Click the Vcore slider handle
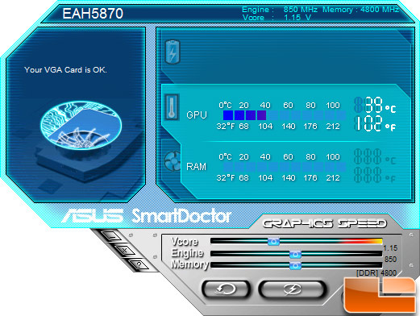 pos(273,241)
